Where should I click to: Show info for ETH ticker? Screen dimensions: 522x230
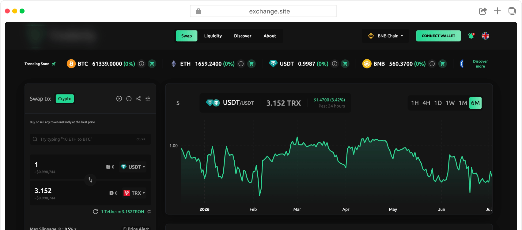241,64
